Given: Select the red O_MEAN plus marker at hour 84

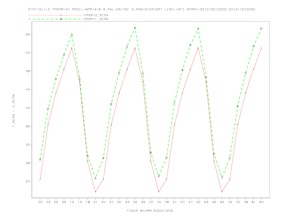Looking at the screenshot, I should [261, 48].
